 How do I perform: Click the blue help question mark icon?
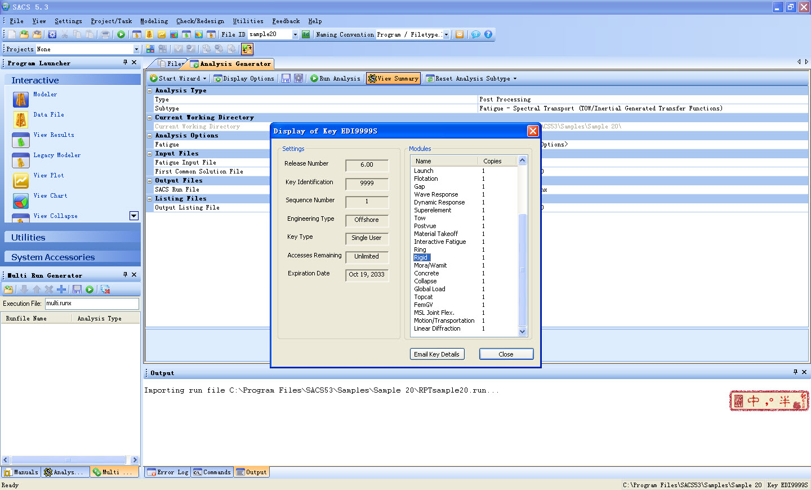488,34
